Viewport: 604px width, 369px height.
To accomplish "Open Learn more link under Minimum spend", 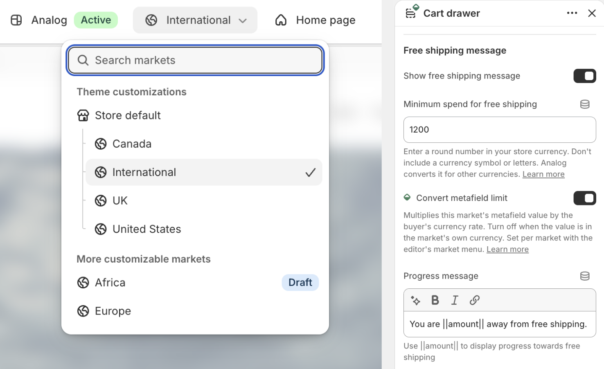I will coord(543,174).
